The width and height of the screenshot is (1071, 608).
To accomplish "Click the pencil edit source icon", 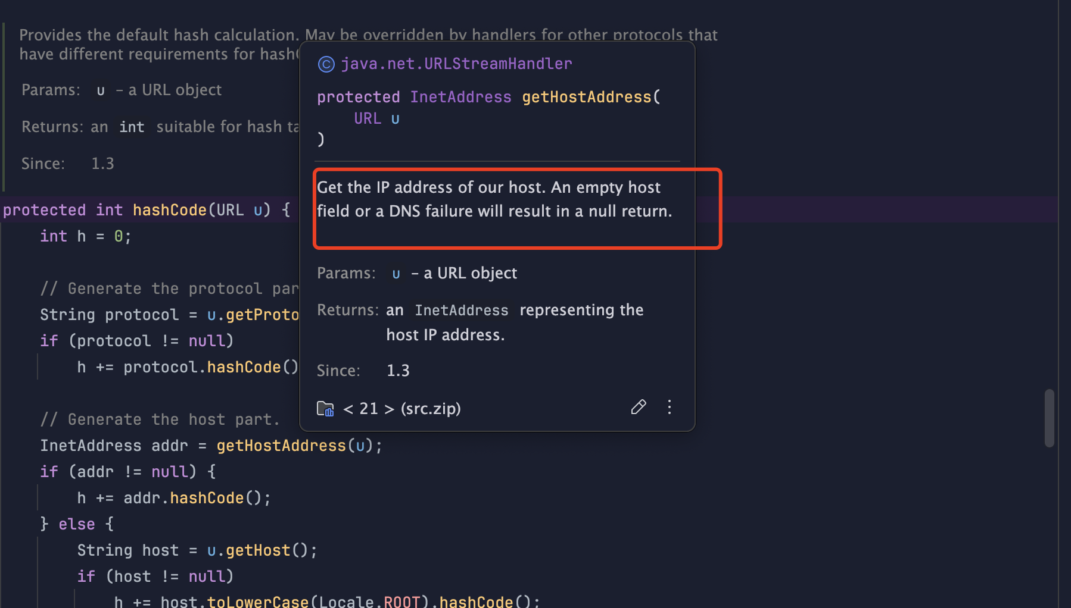I will pos(638,407).
